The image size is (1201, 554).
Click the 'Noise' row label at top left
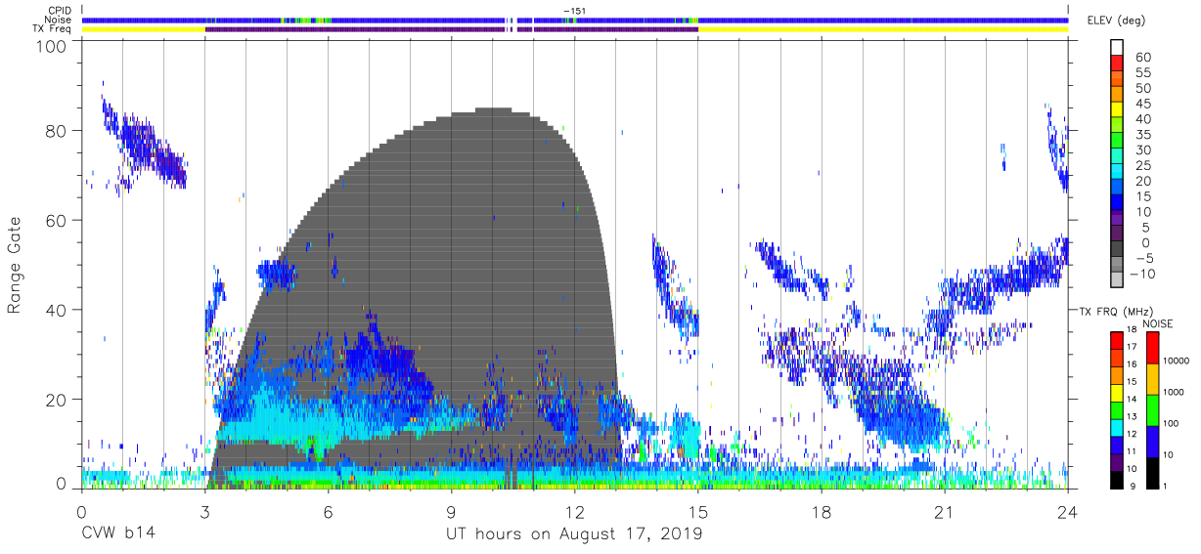(59, 20)
